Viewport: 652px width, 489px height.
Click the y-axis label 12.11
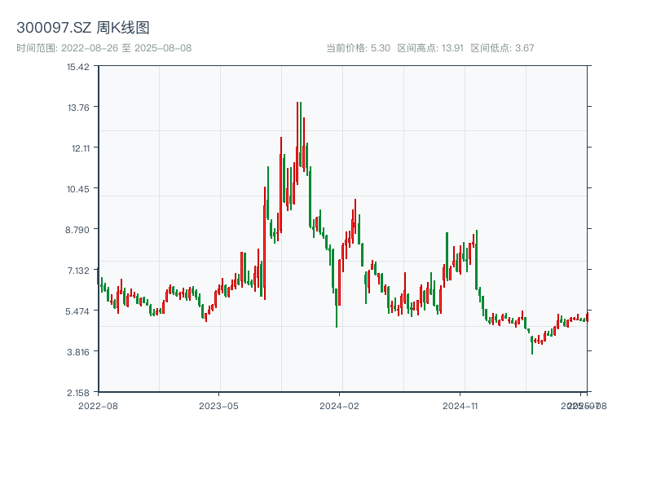tap(81, 148)
